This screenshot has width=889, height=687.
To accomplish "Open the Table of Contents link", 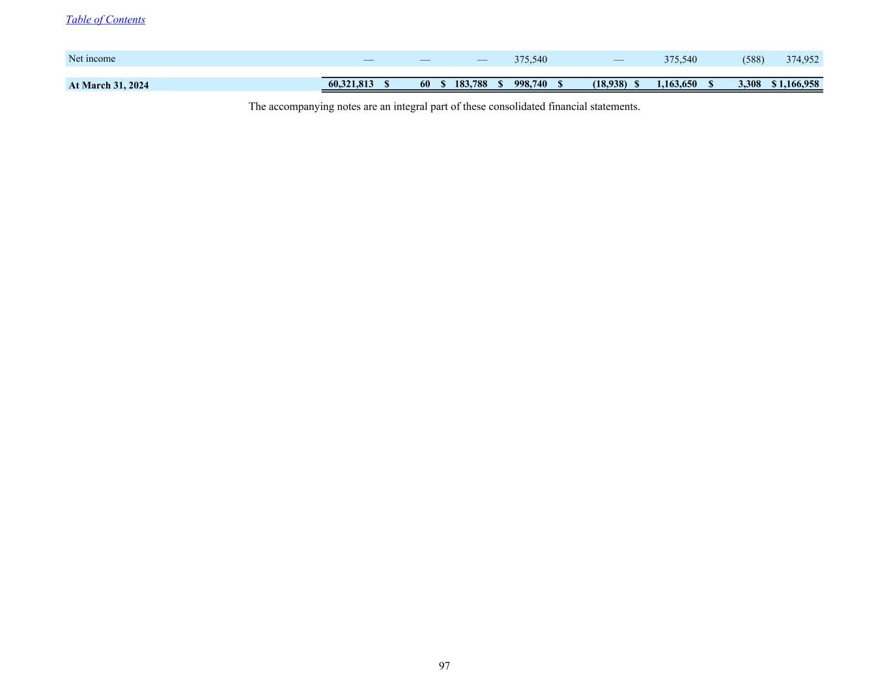I will click(106, 20).
